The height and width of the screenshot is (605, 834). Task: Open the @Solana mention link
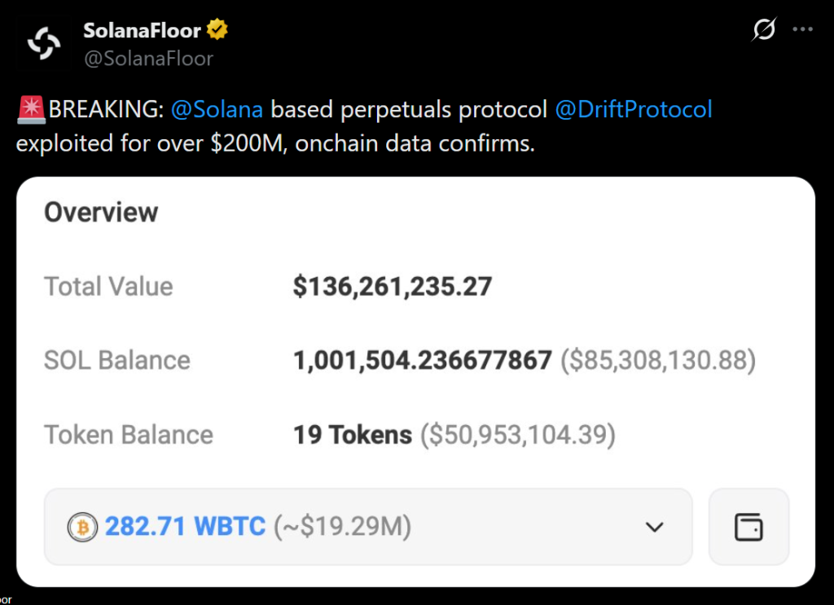pyautogui.click(x=217, y=109)
